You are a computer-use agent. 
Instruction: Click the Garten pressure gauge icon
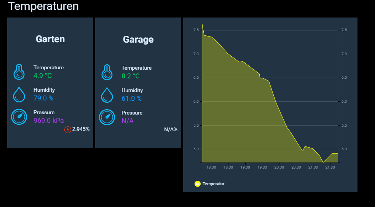coord(19,117)
